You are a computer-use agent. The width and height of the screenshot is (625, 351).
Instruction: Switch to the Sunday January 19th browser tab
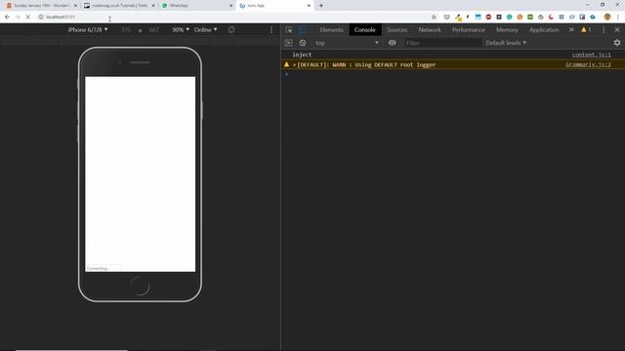coord(42,6)
